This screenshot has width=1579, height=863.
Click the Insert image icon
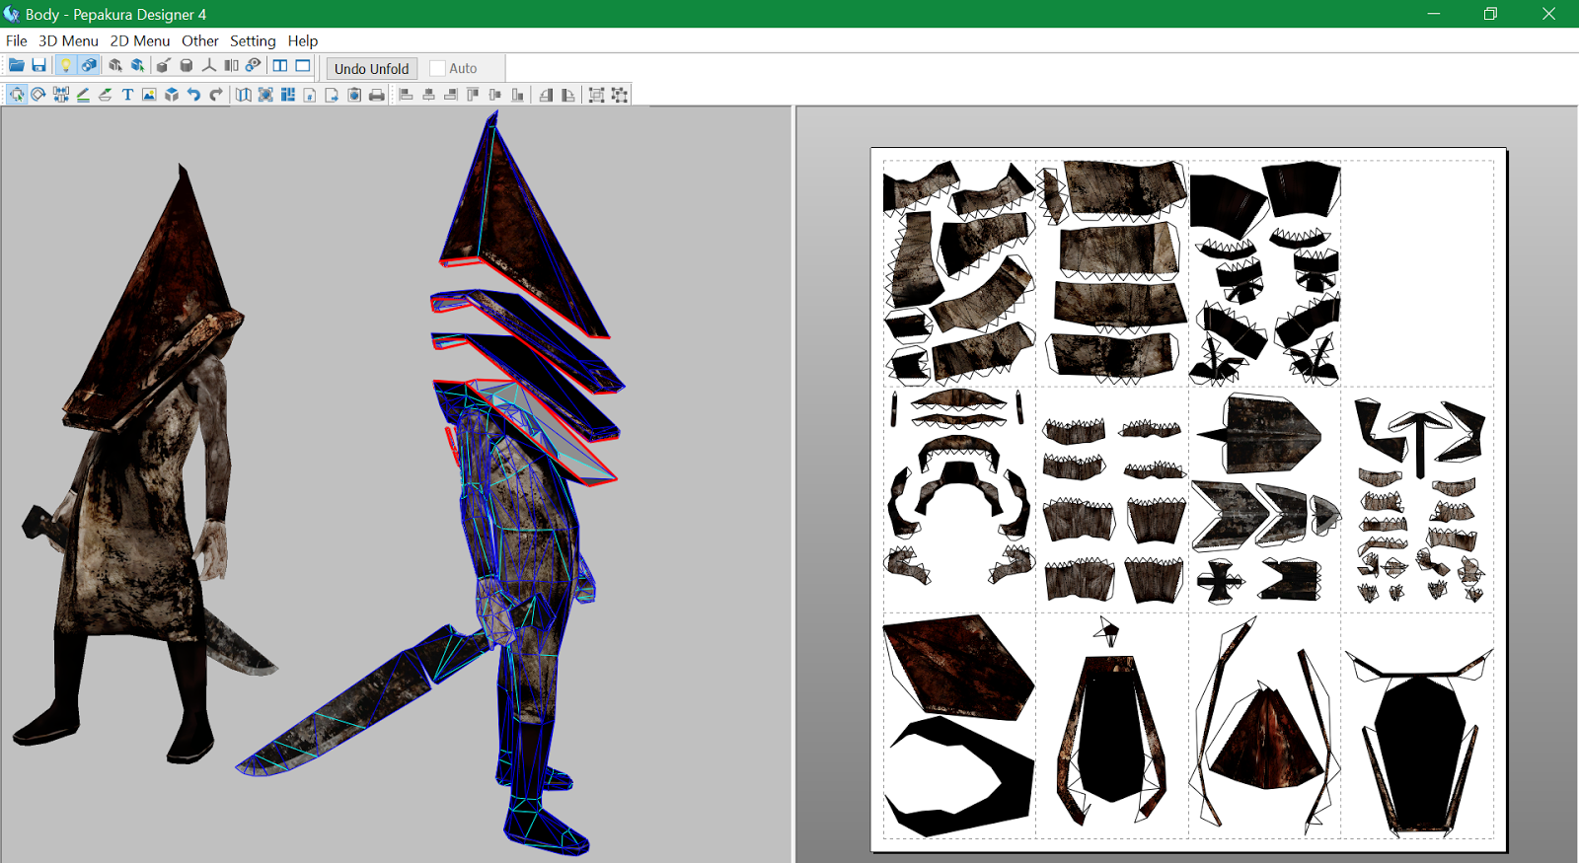click(149, 96)
